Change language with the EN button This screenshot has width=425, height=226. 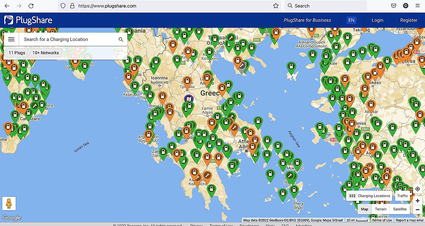351,20
